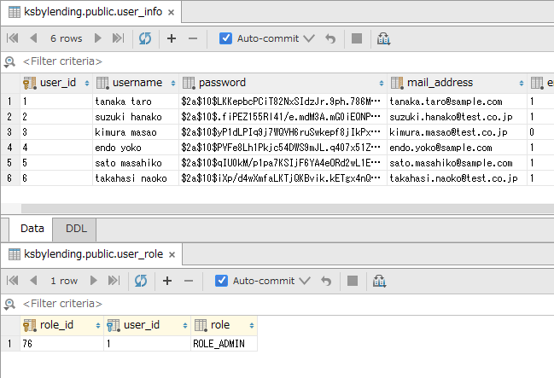Select the 'suzuki hanako' username cell

136,117
